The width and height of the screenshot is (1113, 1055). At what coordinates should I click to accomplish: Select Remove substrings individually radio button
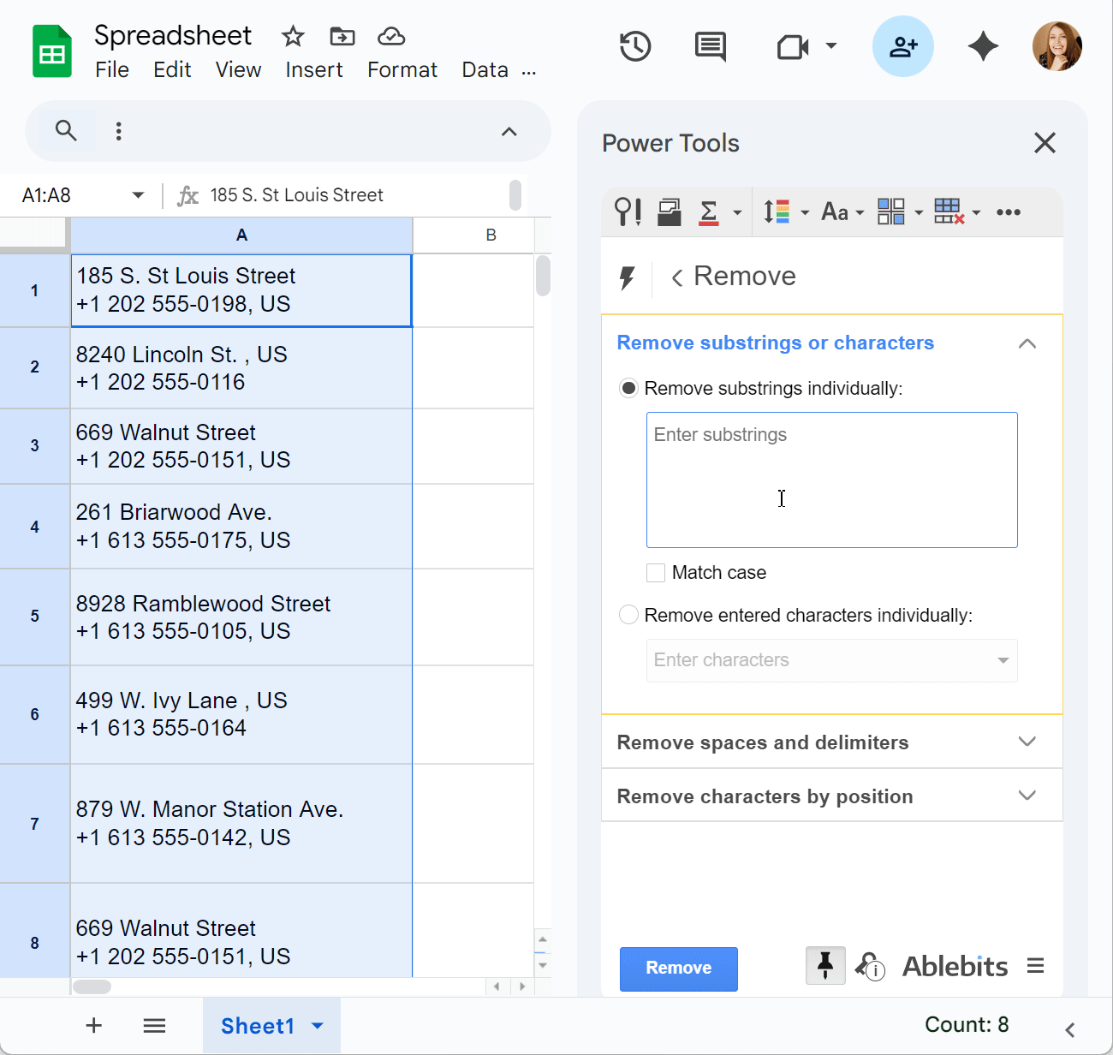tap(628, 389)
